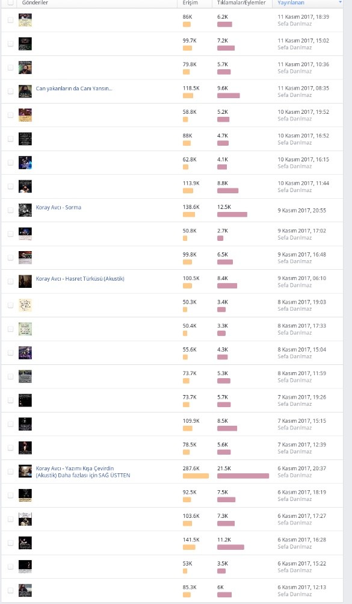Screen dimensions: 352x604
Task: Click the 21.5K clicks pink bar
Action: click(x=242, y=476)
